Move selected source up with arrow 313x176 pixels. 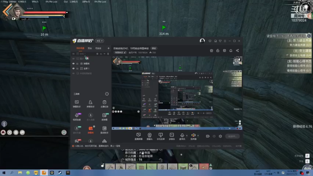tap(101, 54)
